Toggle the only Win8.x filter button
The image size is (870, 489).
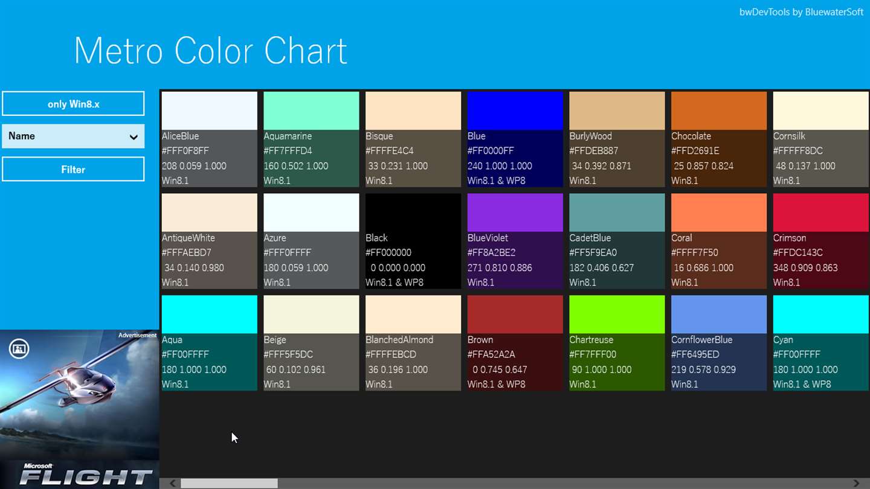pyautogui.click(x=73, y=104)
